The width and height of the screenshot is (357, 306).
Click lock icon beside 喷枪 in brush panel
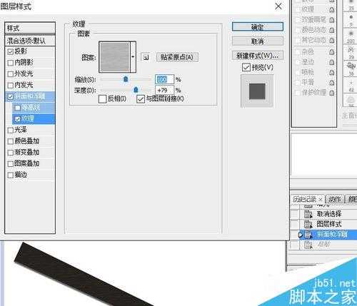(331, 72)
